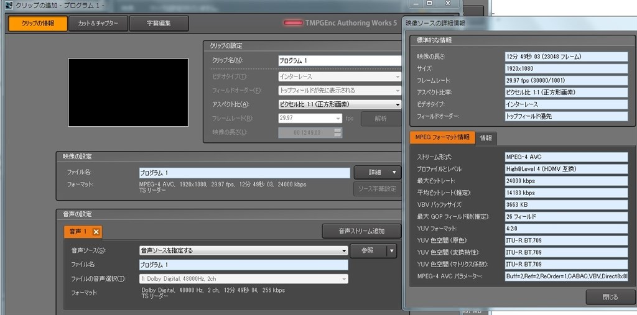Click the MPEG-4 AVC パラメーター value field
637x315 pixels.
pos(566,276)
